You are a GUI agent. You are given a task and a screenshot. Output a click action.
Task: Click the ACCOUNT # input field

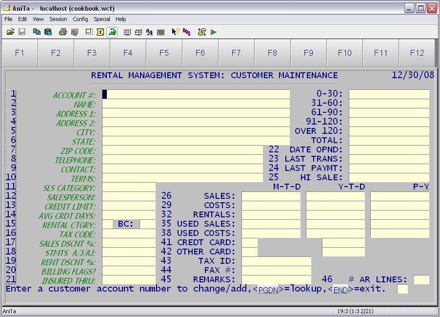pos(196,94)
